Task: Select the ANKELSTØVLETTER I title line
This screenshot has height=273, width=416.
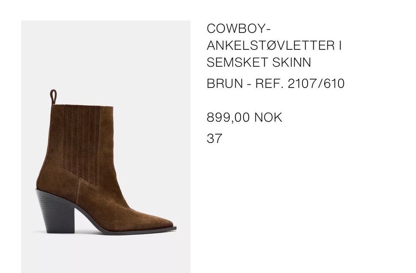Action: tap(274, 45)
